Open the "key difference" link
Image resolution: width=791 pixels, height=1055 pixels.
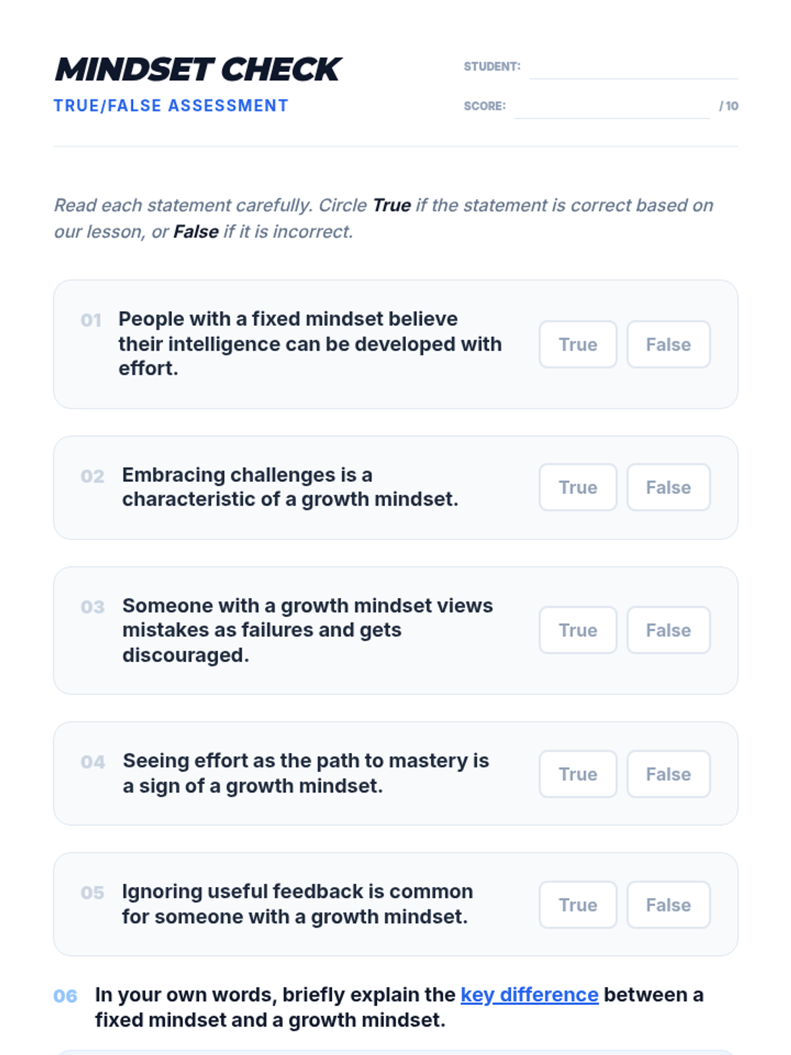point(529,994)
